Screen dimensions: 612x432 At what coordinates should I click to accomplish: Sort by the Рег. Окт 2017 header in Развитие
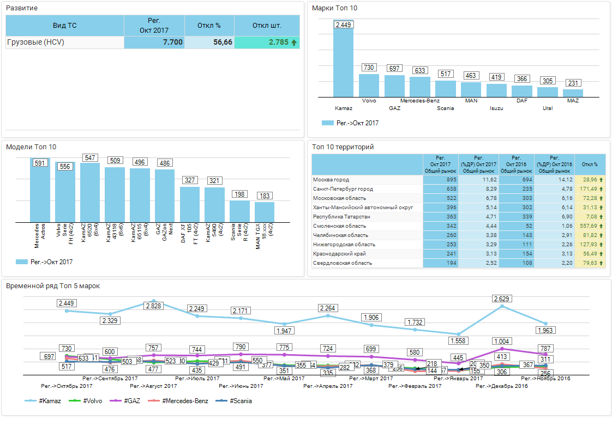point(154,26)
